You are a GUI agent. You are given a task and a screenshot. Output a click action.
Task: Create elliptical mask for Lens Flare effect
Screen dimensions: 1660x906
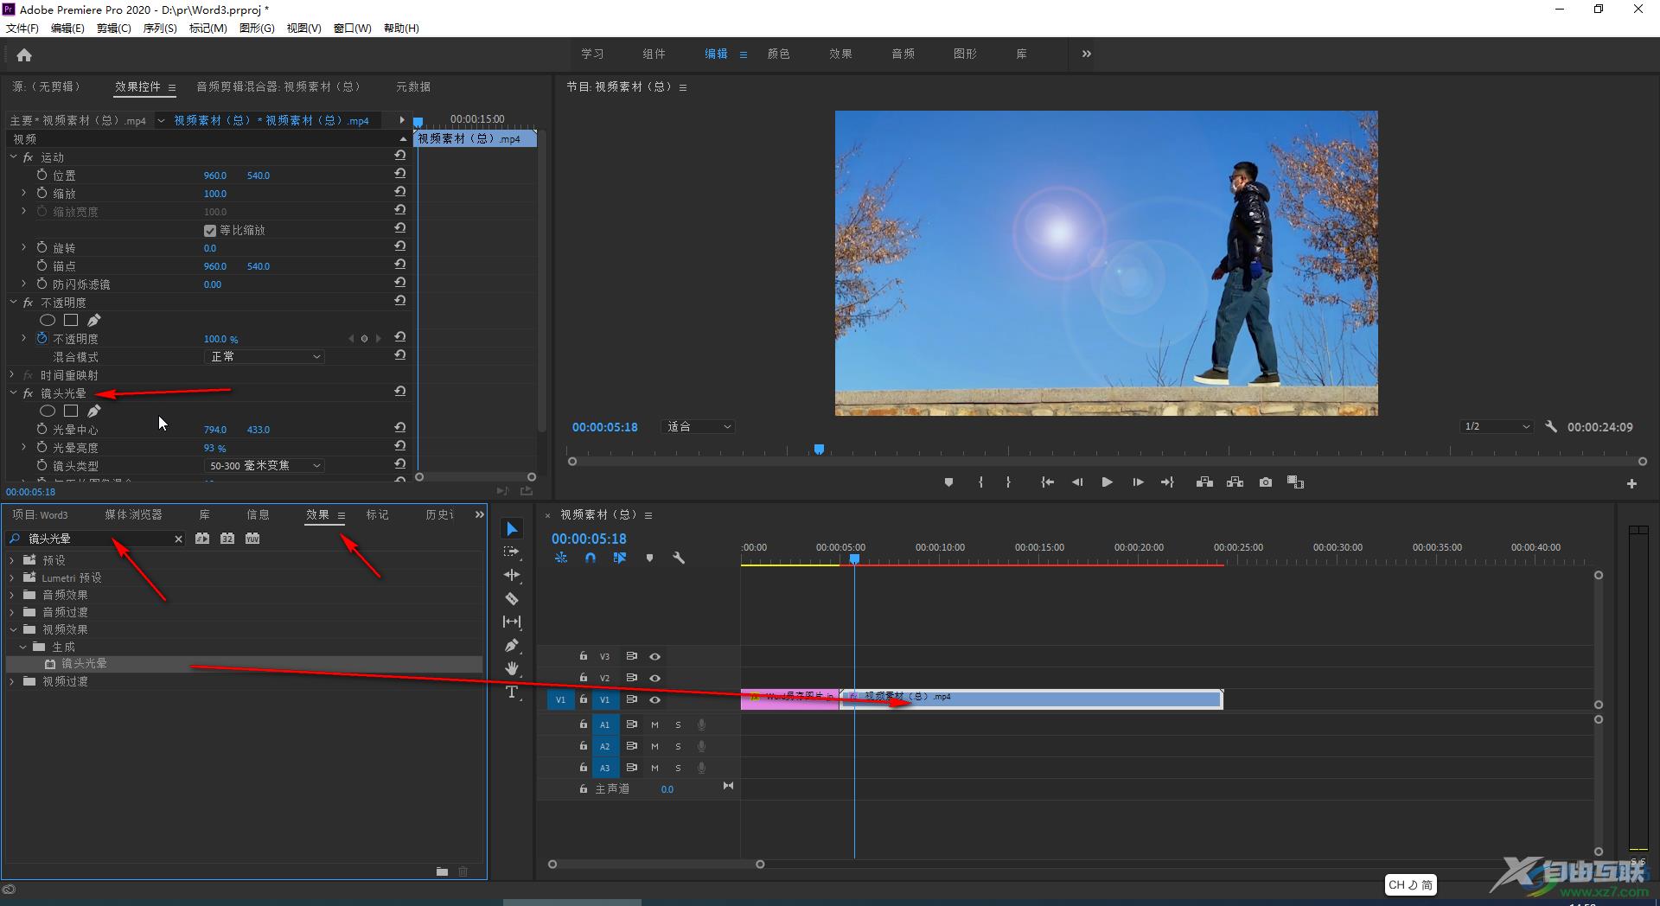[48, 412]
